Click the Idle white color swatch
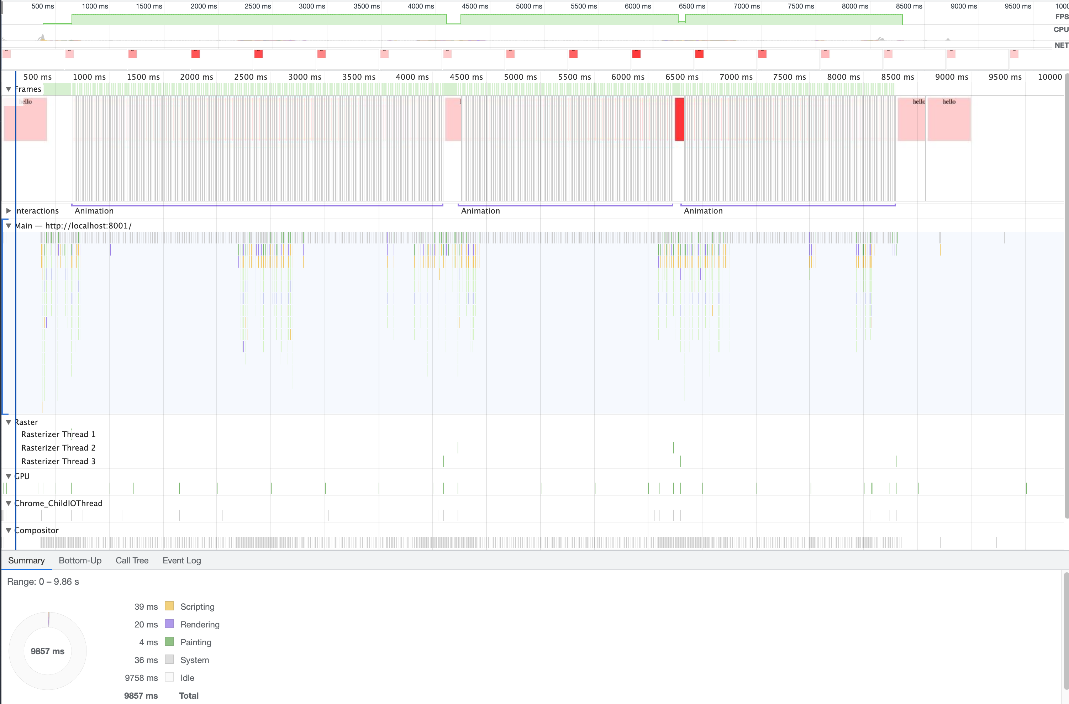The image size is (1069, 704). point(169,678)
